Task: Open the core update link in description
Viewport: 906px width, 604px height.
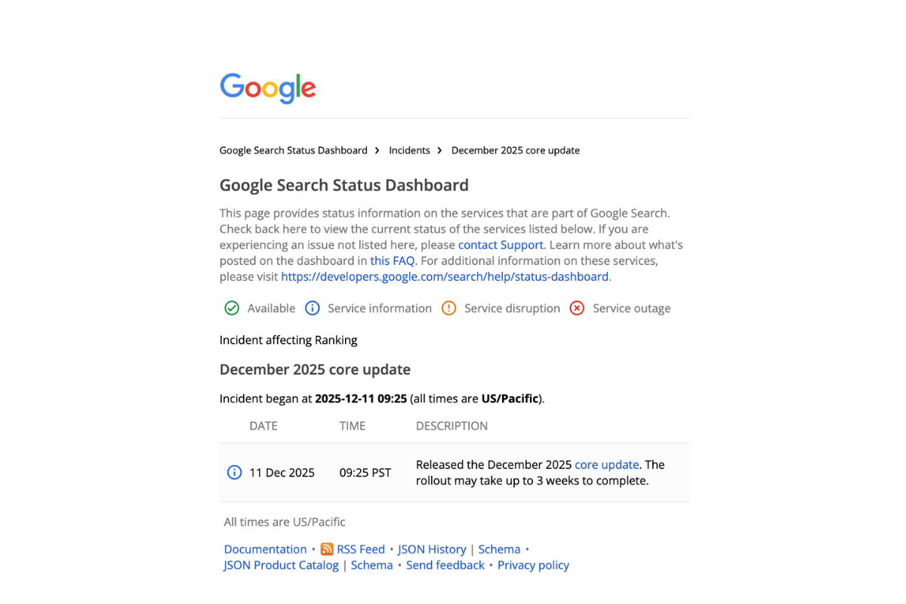Action: tap(606, 464)
